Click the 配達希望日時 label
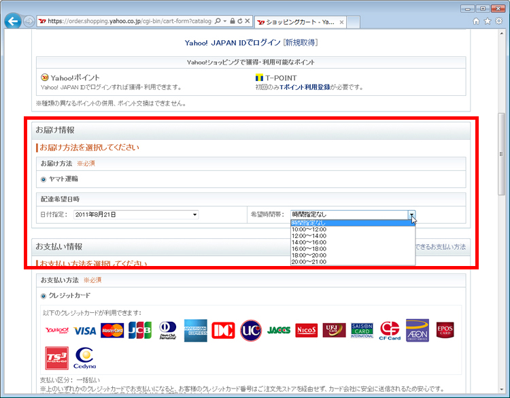The height and width of the screenshot is (398, 510). tap(60, 199)
